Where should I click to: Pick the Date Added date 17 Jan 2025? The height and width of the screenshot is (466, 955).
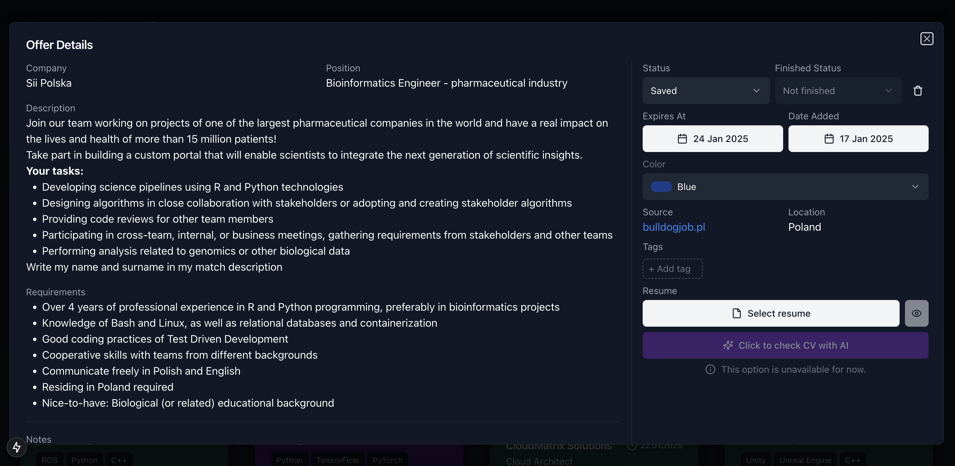coord(858,139)
